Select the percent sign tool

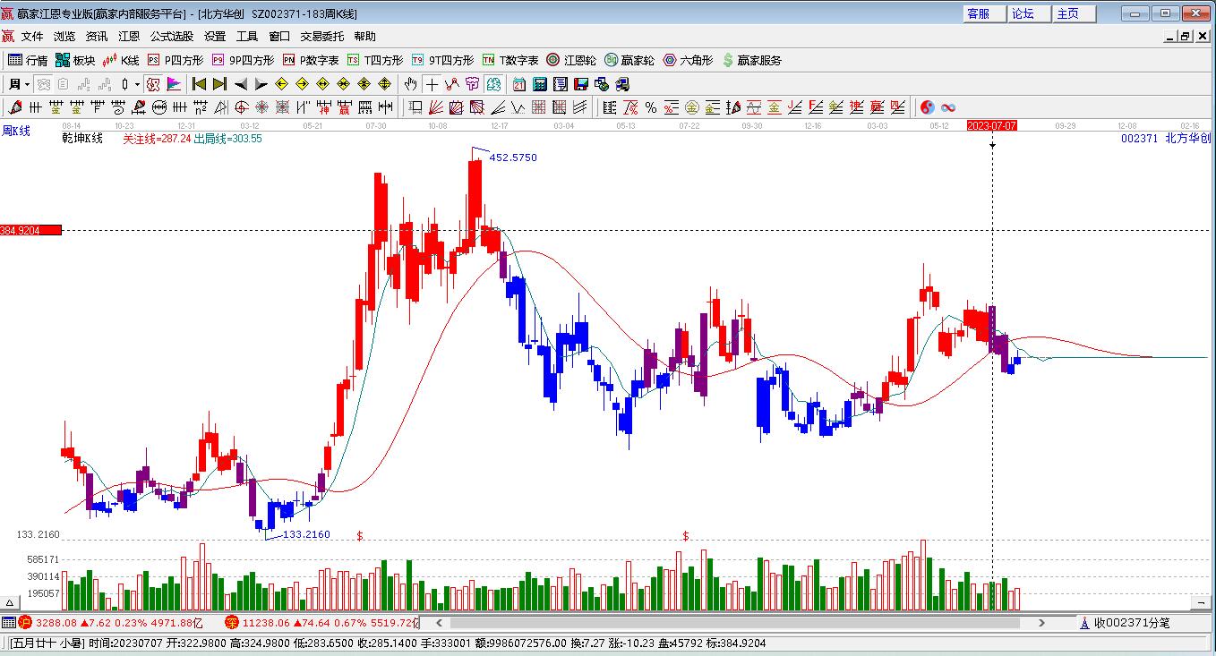[651, 107]
